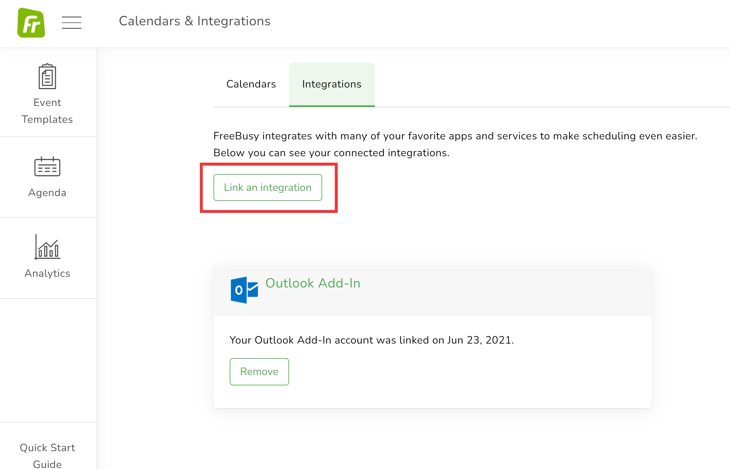
Task: Select the Integrations tab
Action: [x=332, y=84]
